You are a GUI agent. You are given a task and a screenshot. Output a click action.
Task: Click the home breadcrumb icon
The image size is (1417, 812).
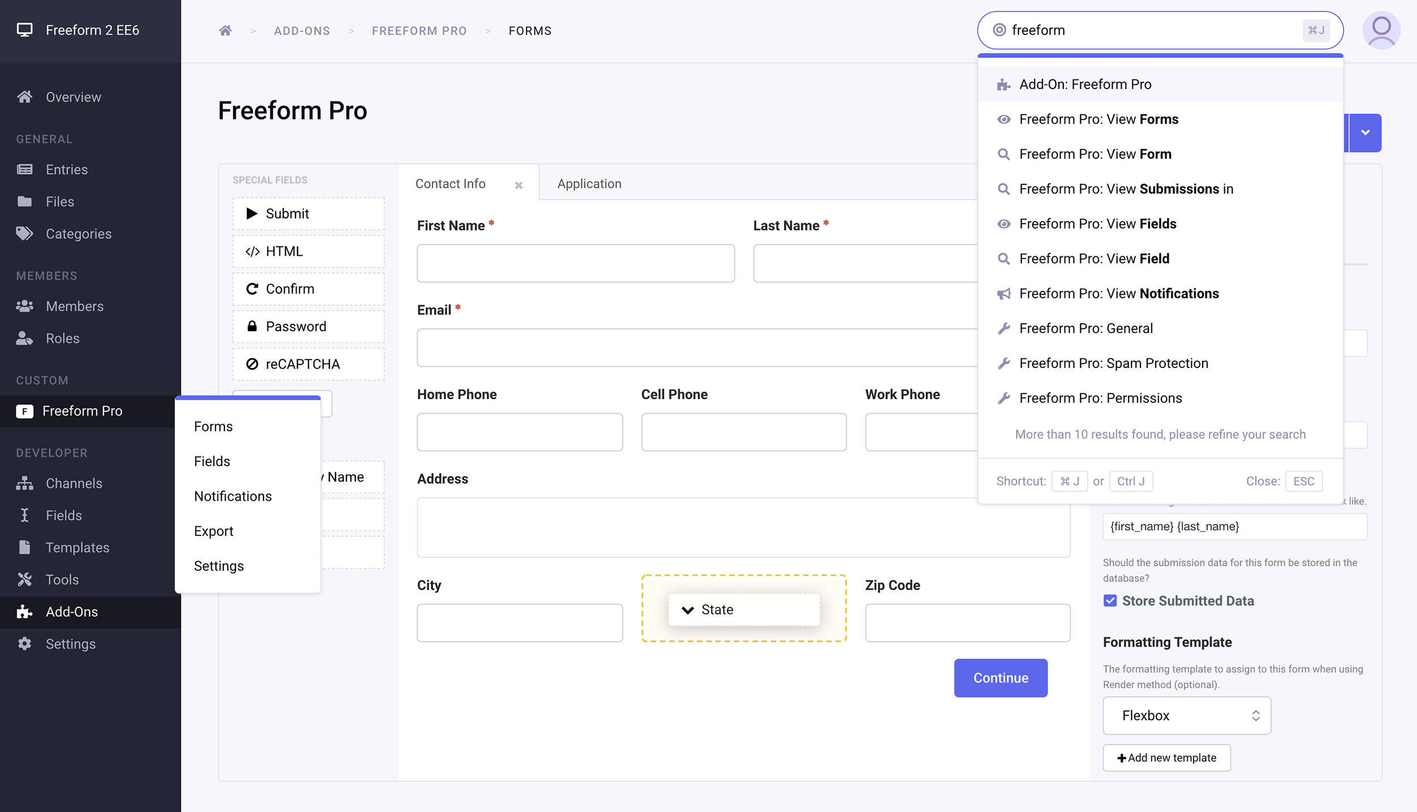click(225, 31)
